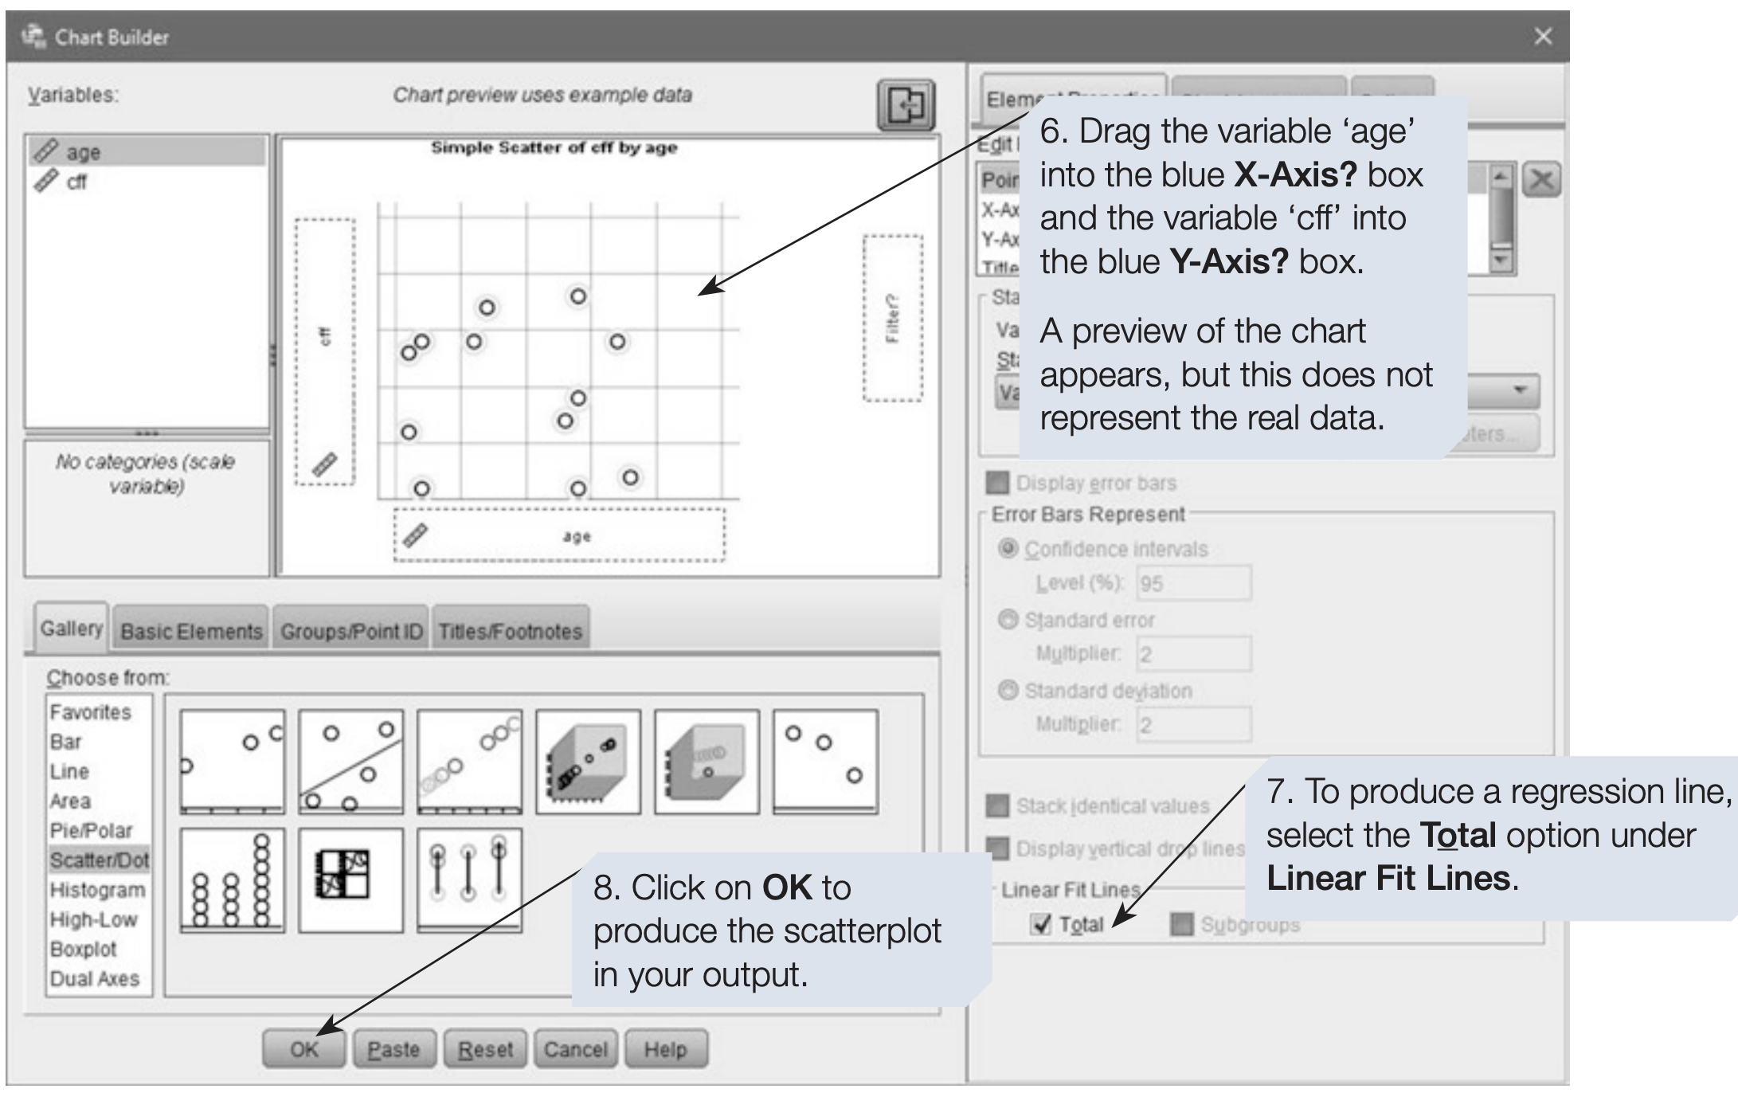Check Stack identical values option
The image size is (1738, 1093).
click(996, 806)
